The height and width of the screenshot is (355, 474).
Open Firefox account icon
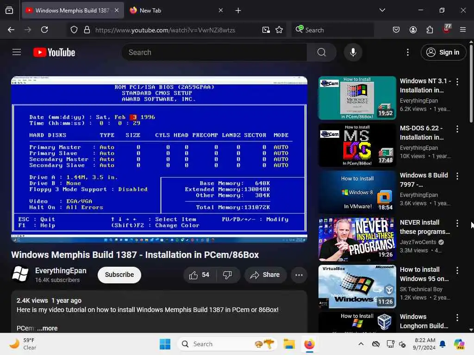413,30
